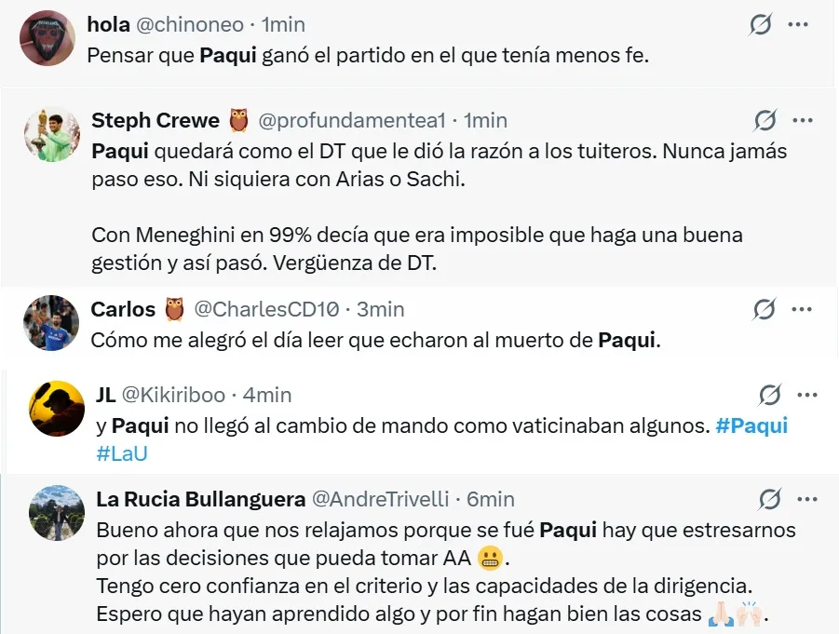Click the Grok icon on Steph Crewe's tweet
Viewport: 839px width, 634px height.
766,120
